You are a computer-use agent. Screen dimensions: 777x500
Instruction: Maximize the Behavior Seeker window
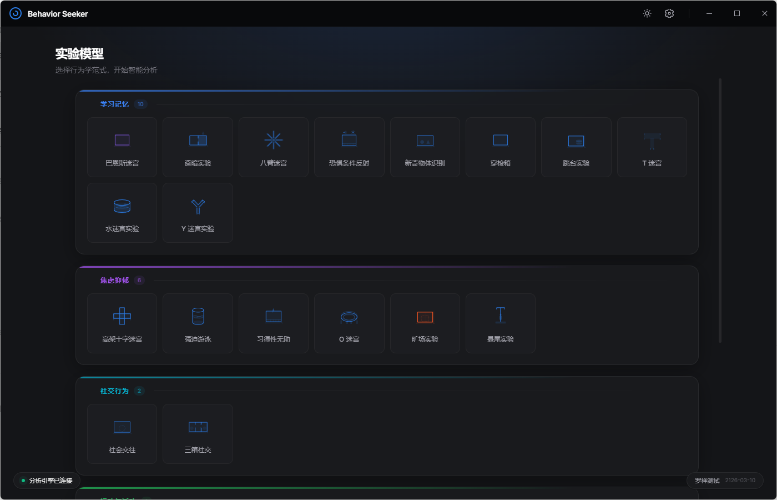(x=737, y=13)
